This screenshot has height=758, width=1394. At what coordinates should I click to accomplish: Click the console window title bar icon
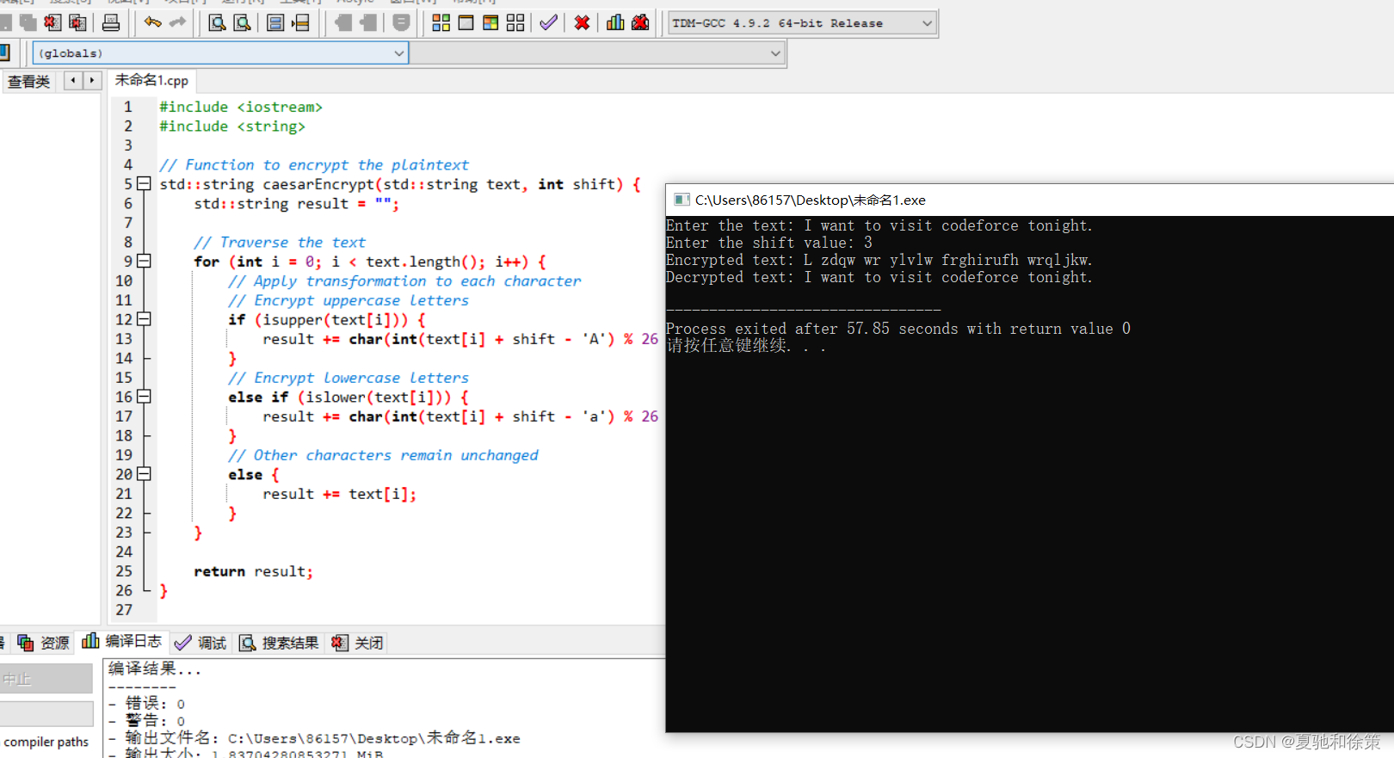click(682, 200)
